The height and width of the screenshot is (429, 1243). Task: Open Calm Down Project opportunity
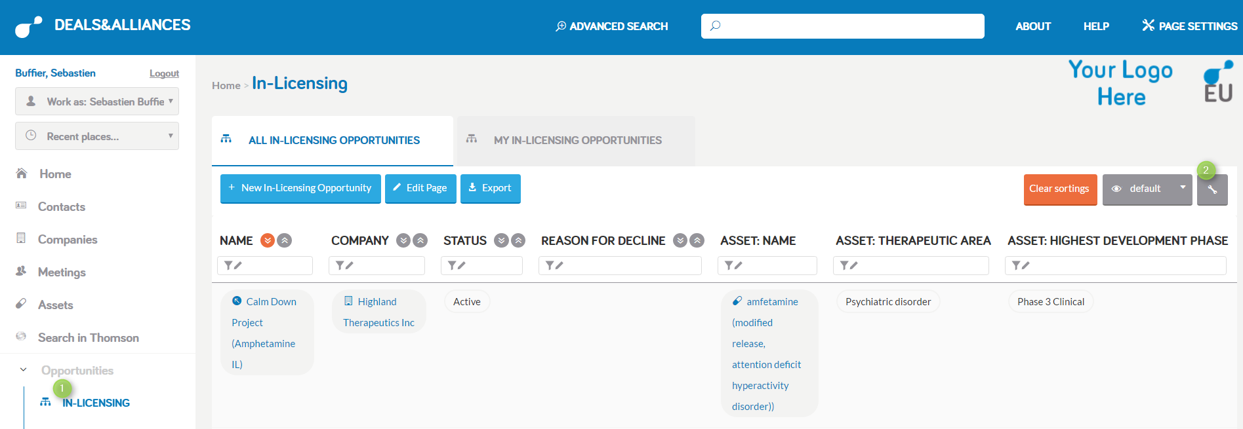[267, 333]
